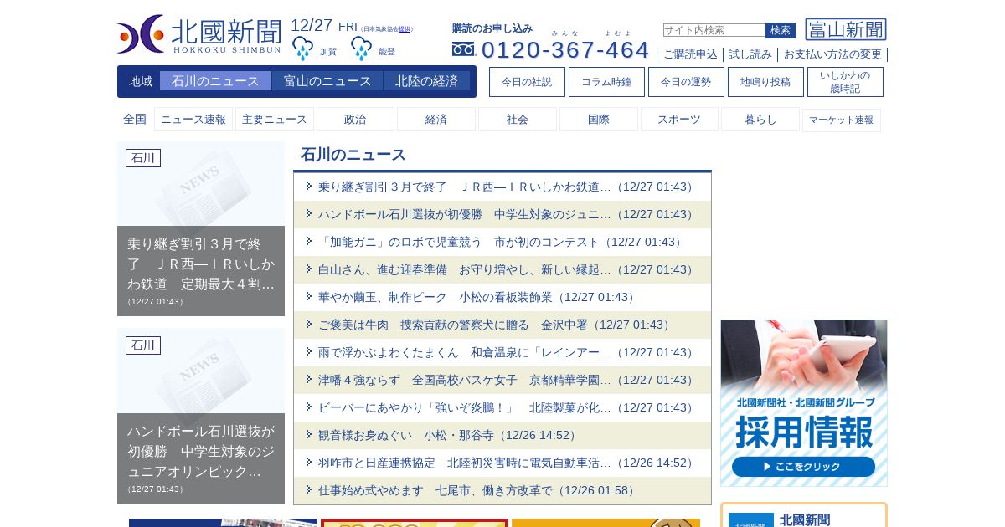Click the 0120-367-464 phone number
Image resolution: width=1005 pixels, height=527 pixels.
coord(565,50)
